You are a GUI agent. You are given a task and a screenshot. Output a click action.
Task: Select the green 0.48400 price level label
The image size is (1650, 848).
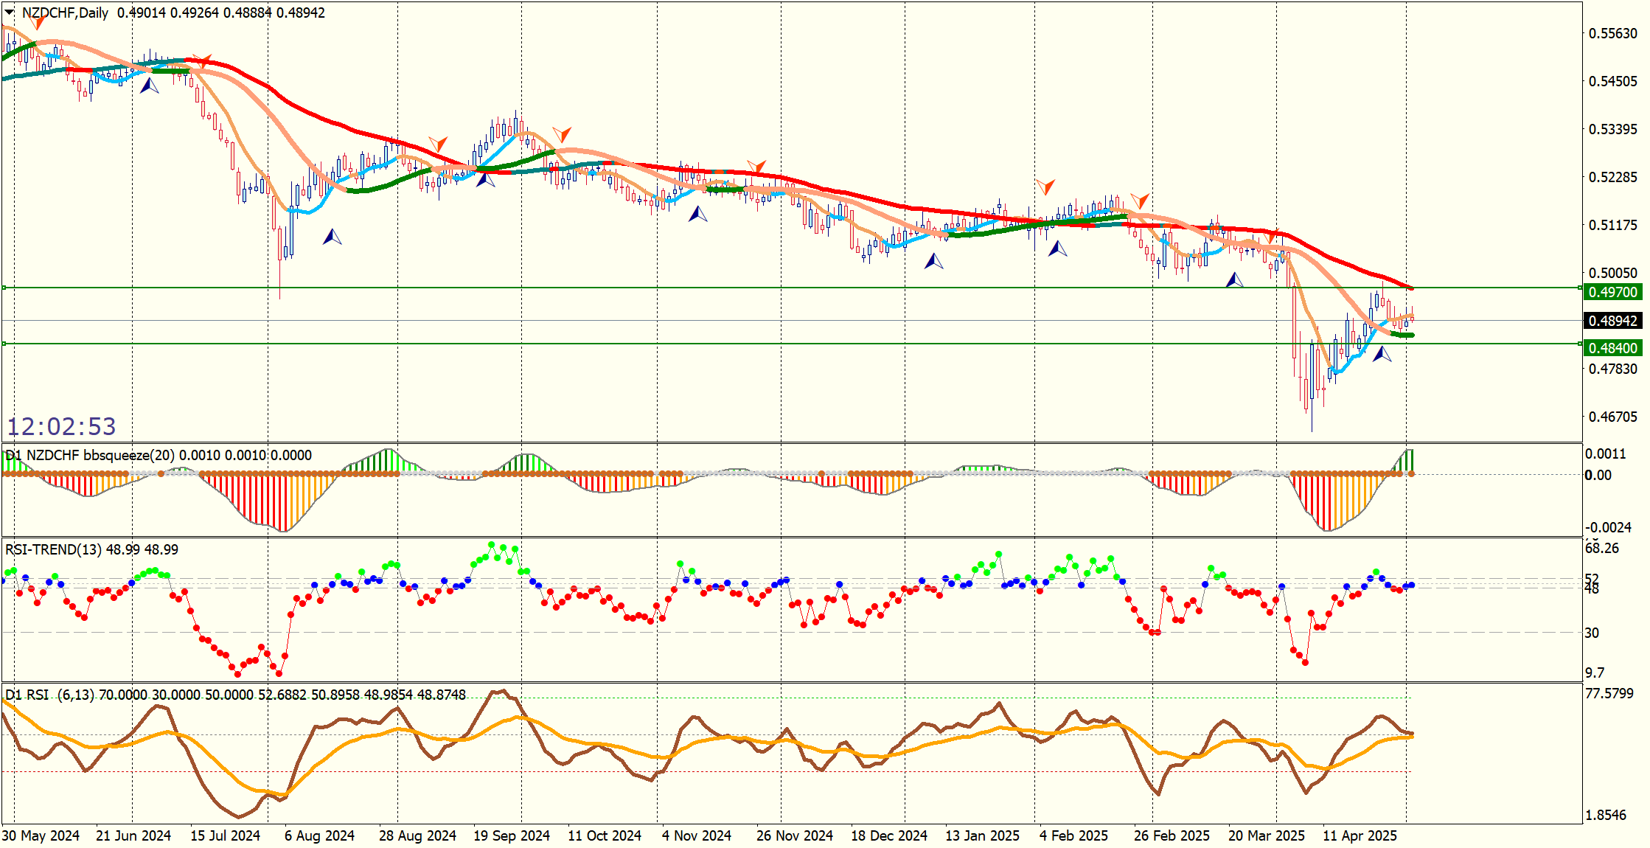click(x=1612, y=348)
